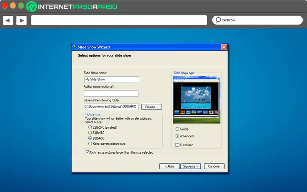307x192 pixels.
Task: Click the Slide show name field
Action: 112,79
